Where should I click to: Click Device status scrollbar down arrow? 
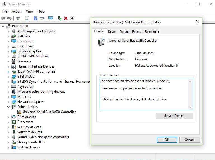(x=190, y=107)
